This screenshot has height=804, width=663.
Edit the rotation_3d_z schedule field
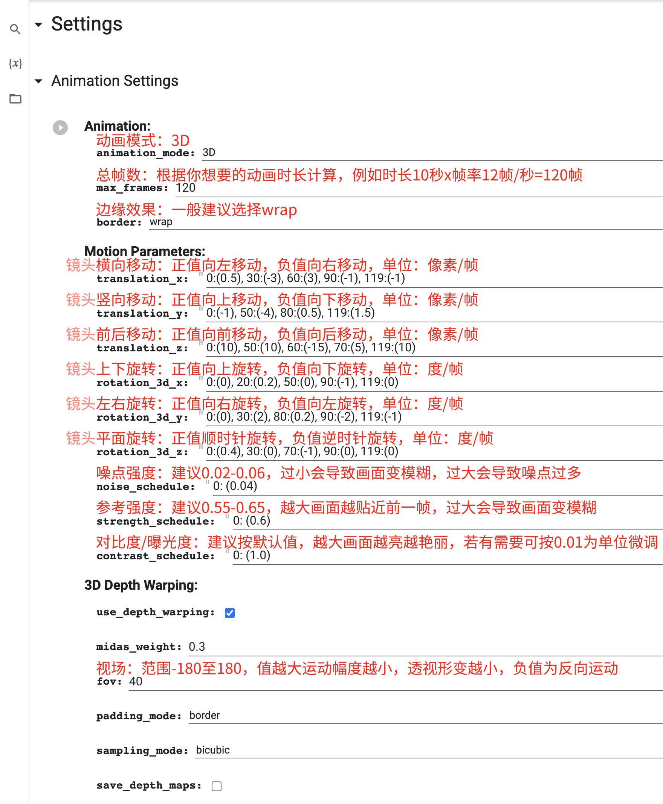tap(434, 452)
